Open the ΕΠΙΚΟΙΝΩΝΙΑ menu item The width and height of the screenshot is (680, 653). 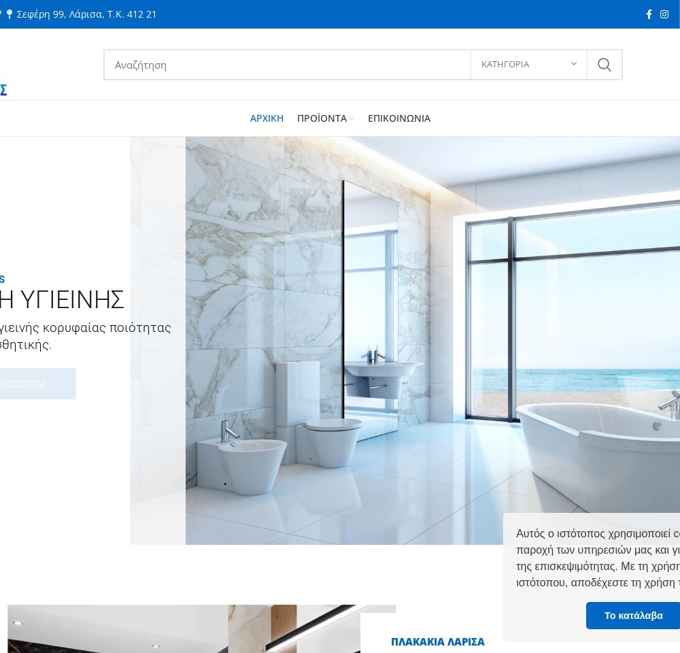pyautogui.click(x=399, y=118)
